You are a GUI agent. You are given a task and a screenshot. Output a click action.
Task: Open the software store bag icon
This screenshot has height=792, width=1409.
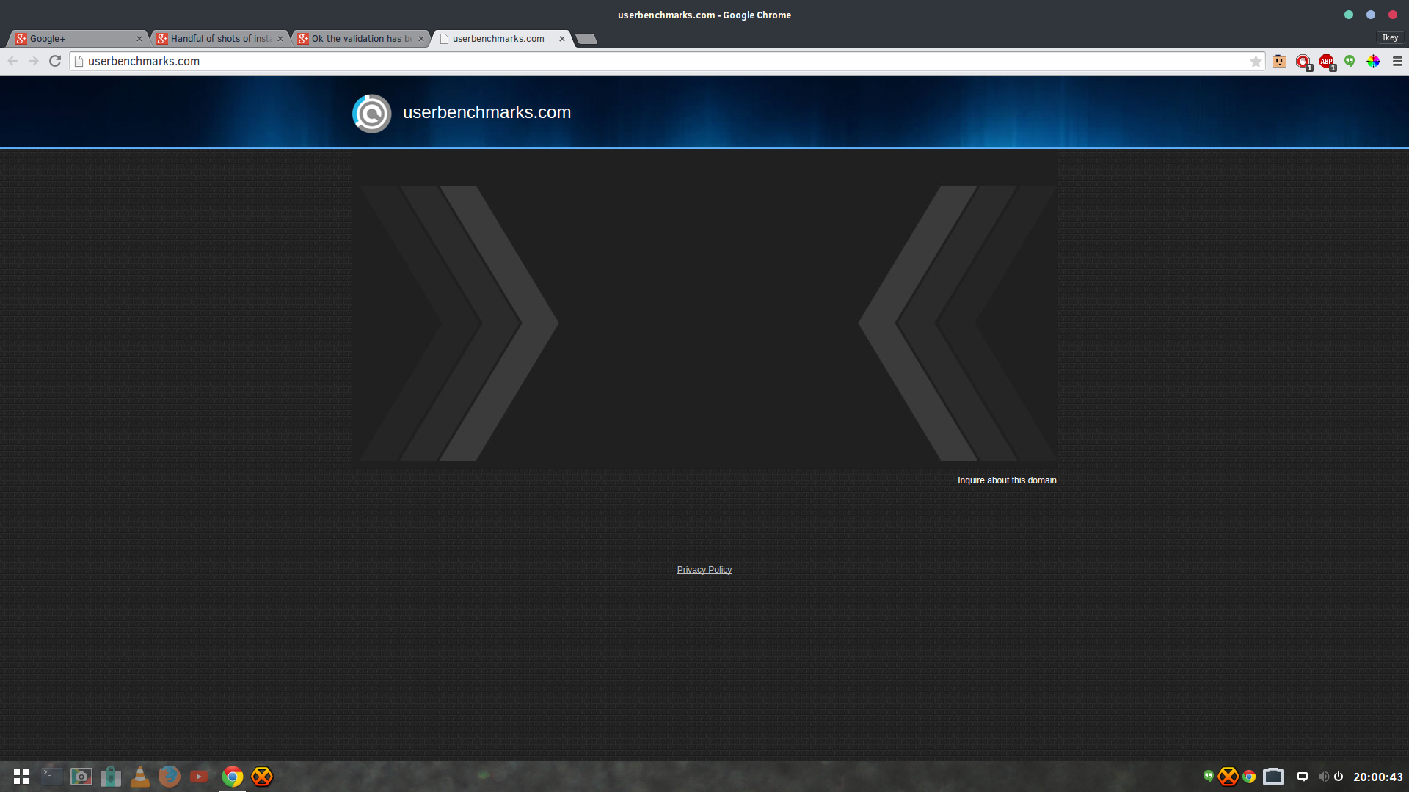(x=111, y=777)
